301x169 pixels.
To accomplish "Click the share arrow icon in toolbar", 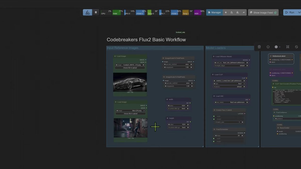I will [244, 12].
